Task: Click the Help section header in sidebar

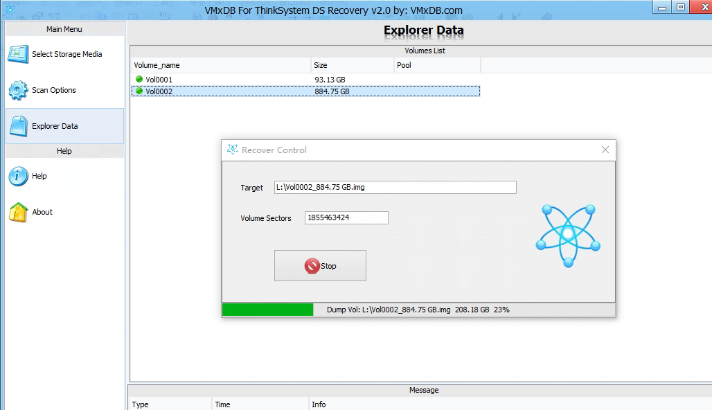Action: click(x=64, y=151)
